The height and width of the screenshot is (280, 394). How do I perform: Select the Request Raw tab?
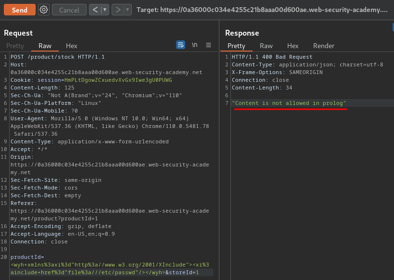pos(45,46)
